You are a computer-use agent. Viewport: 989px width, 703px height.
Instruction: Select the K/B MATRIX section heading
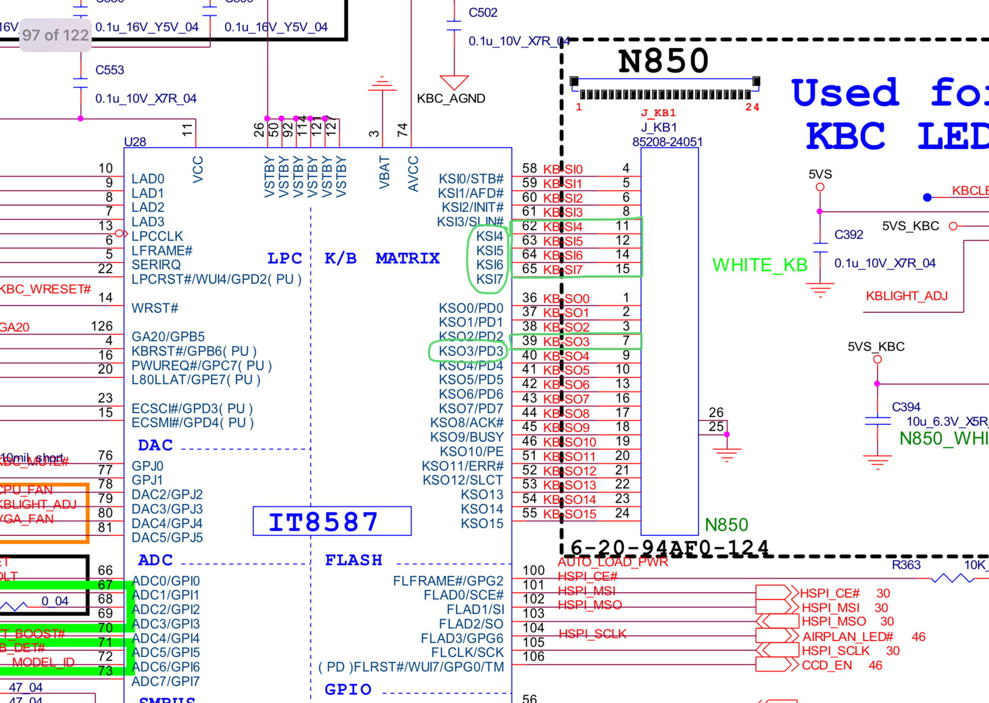coord(382,258)
